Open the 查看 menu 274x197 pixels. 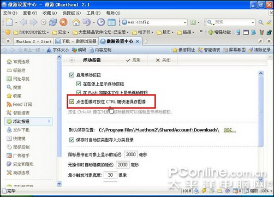(30, 13)
